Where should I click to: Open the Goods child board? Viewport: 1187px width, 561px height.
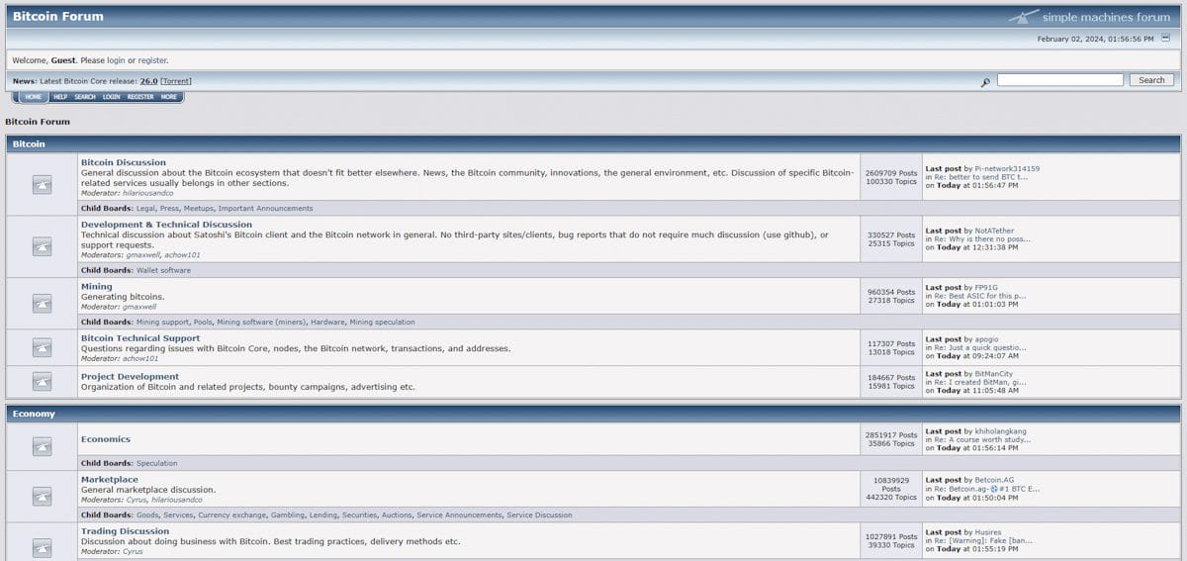tap(147, 515)
